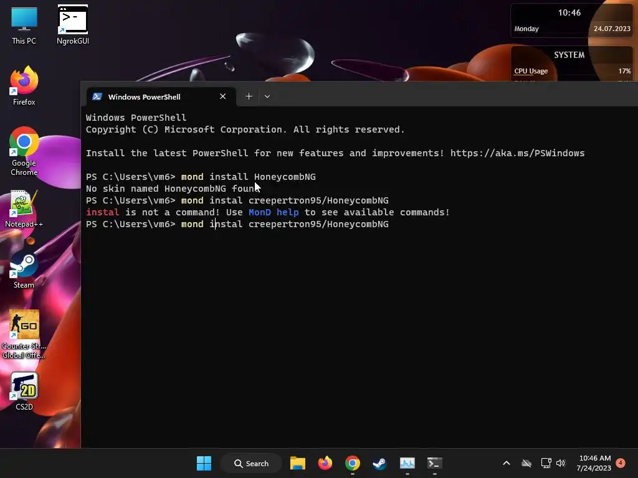Click the taskbar Search box
This screenshot has width=638, height=478.
pyautogui.click(x=251, y=463)
